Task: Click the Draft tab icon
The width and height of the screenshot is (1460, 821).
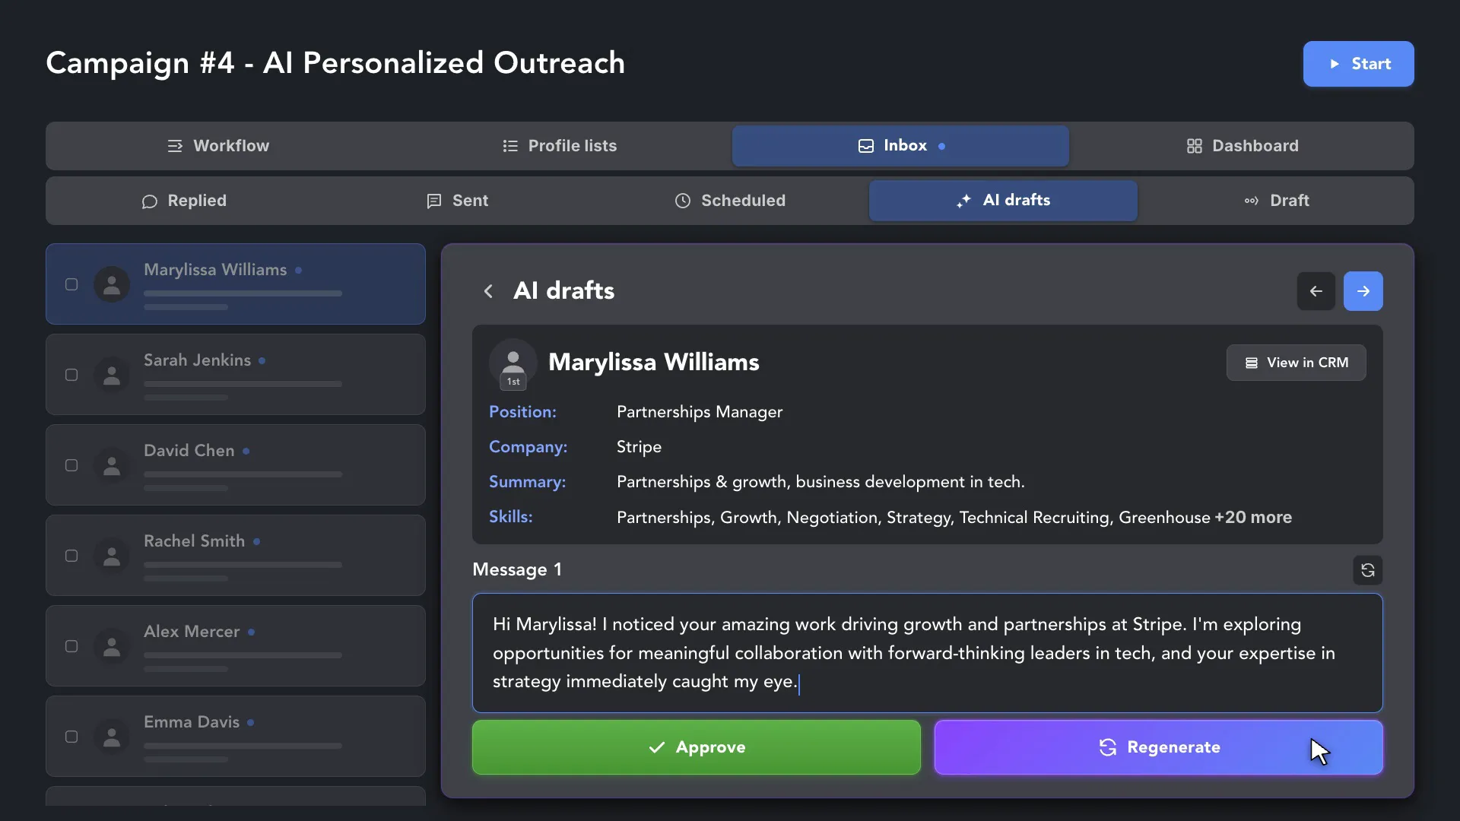Action: pos(1251,201)
